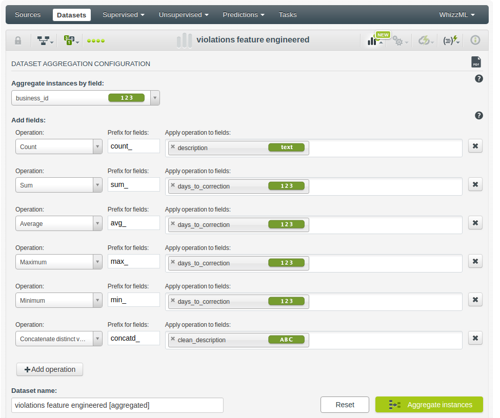
Task: Open the dataset workflow tree icon menu
Action: pos(45,40)
